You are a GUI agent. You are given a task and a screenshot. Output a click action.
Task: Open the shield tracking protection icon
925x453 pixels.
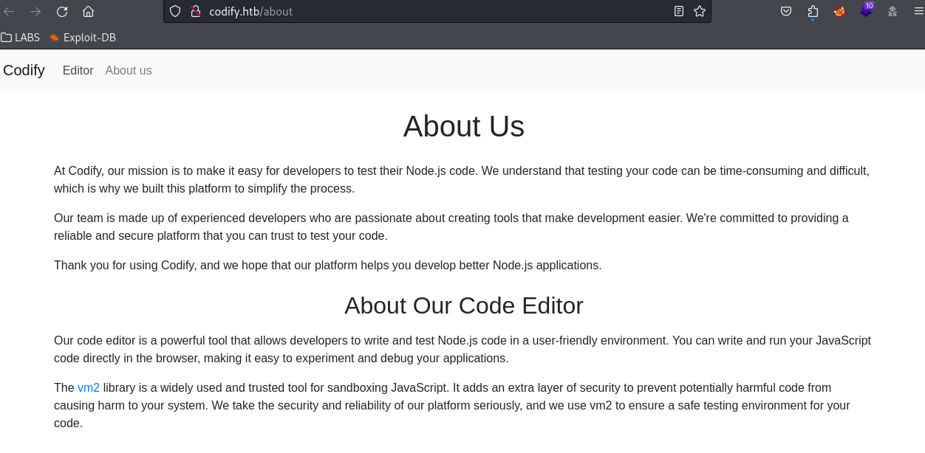coord(175,11)
